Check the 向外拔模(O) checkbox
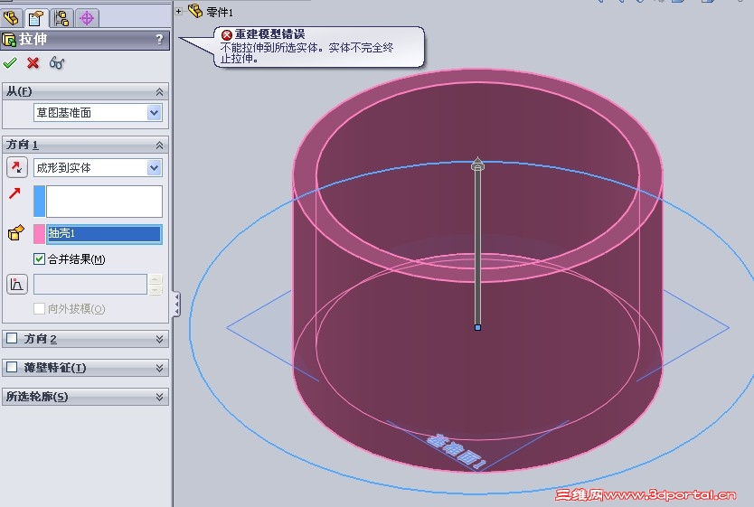The image size is (754, 507). [x=39, y=308]
